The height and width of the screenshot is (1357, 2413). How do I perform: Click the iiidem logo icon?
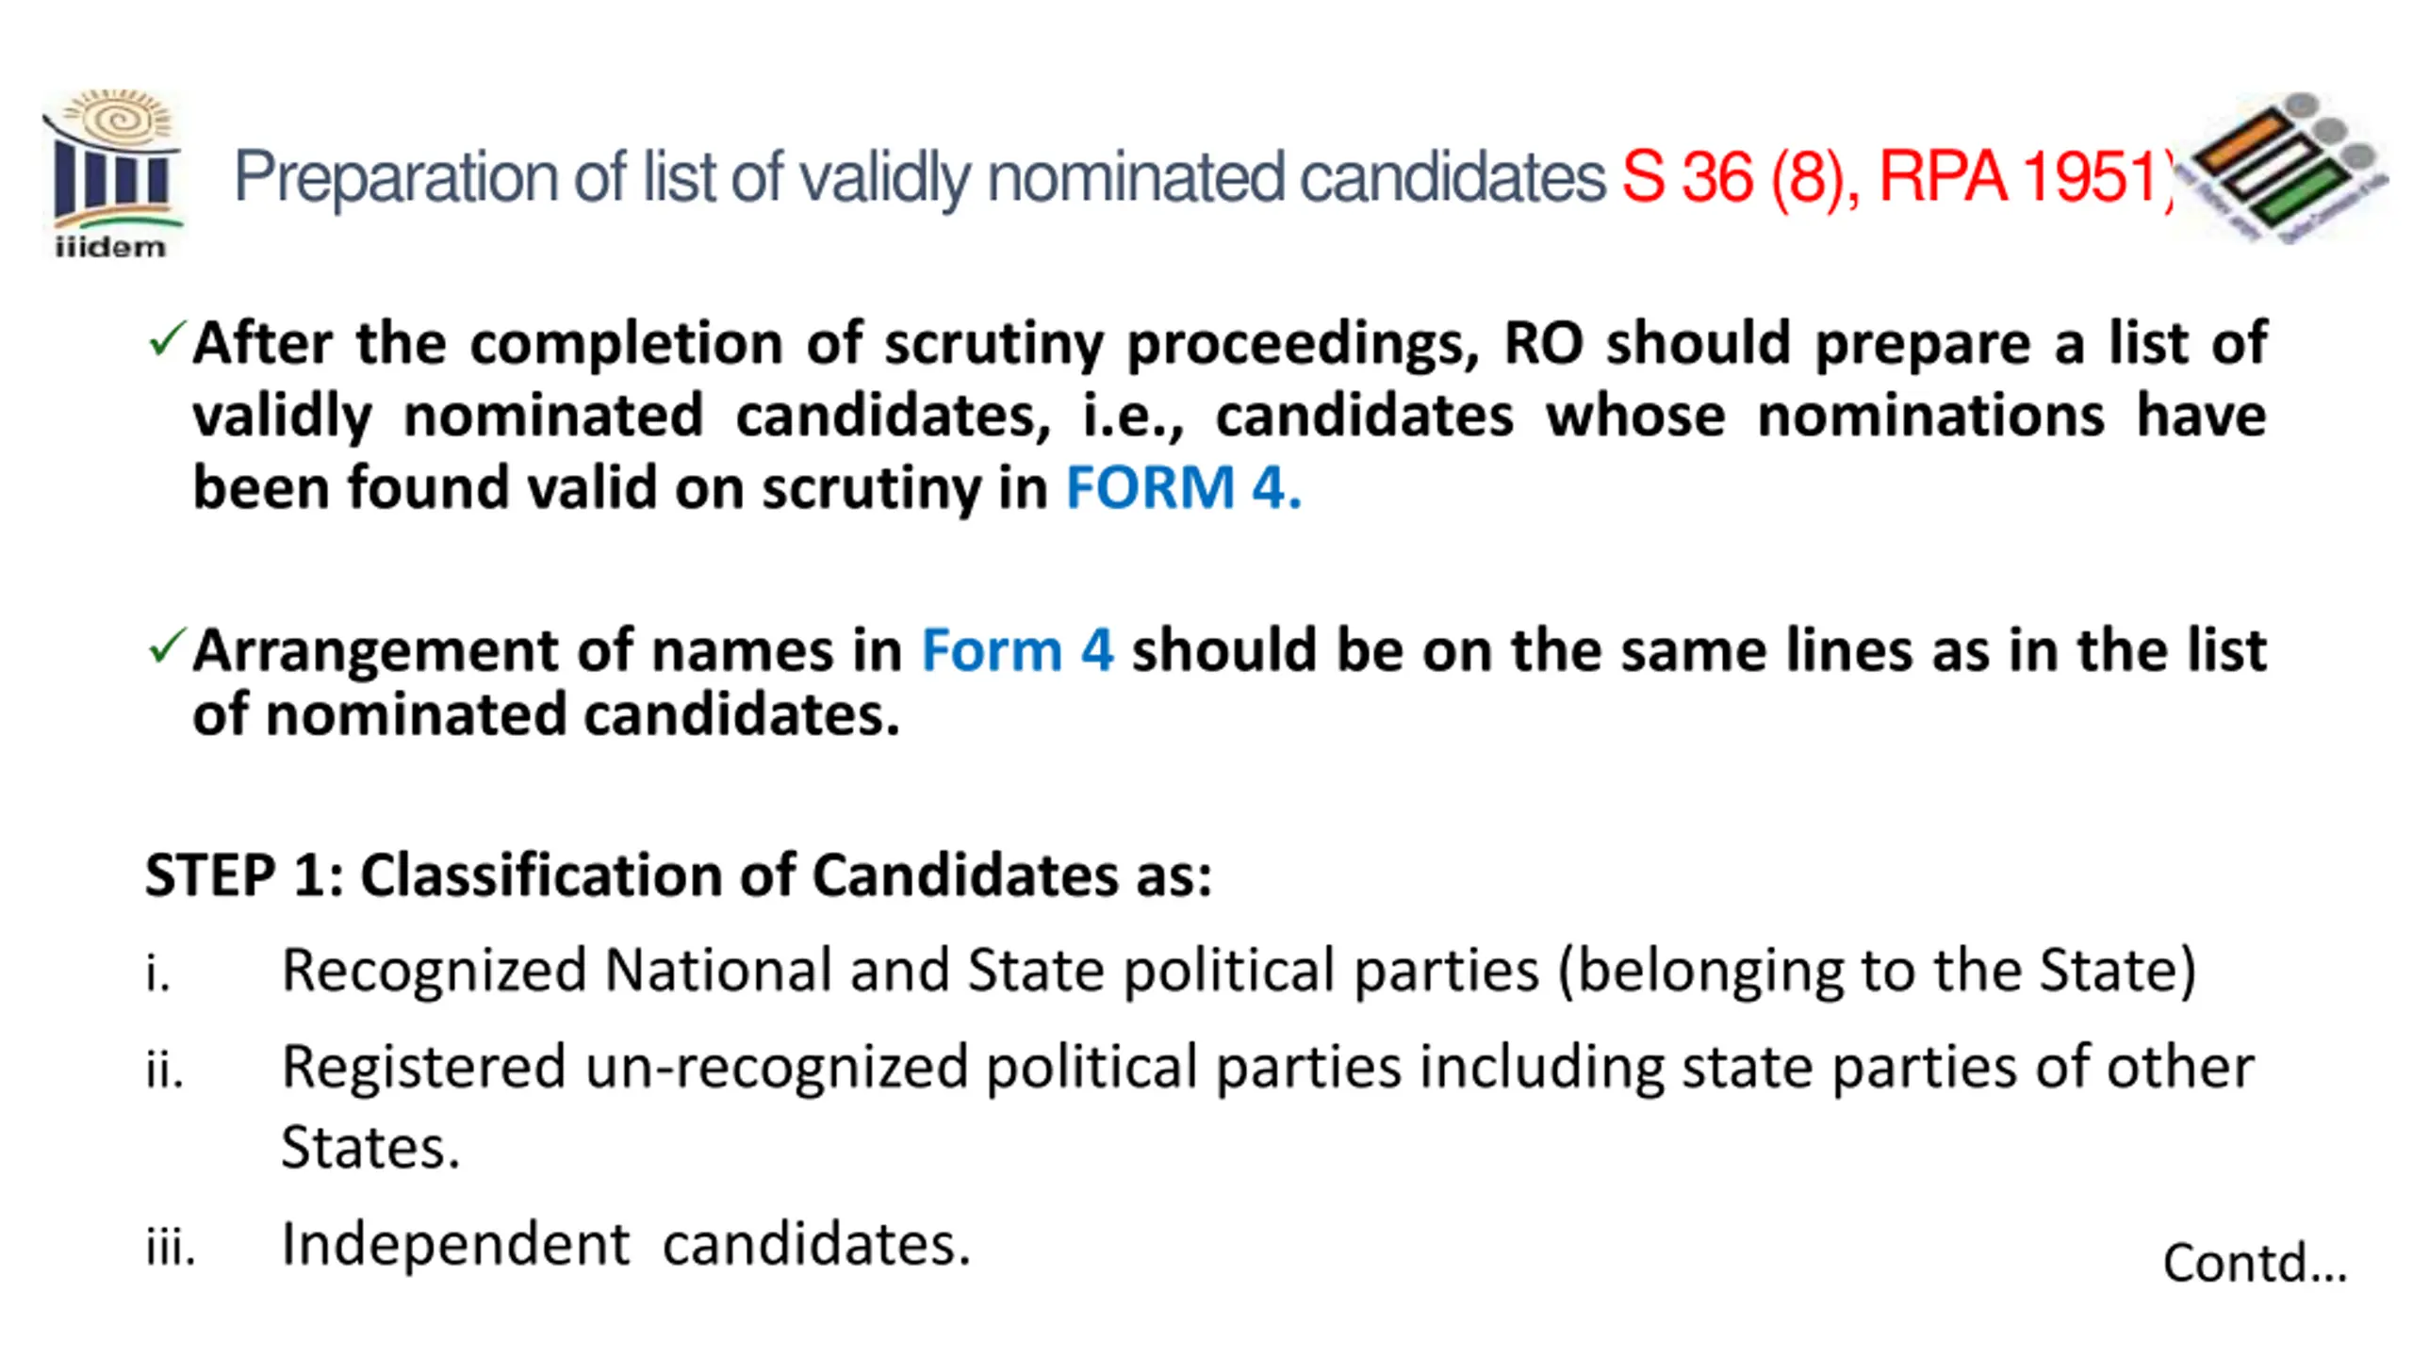tap(112, 172)
